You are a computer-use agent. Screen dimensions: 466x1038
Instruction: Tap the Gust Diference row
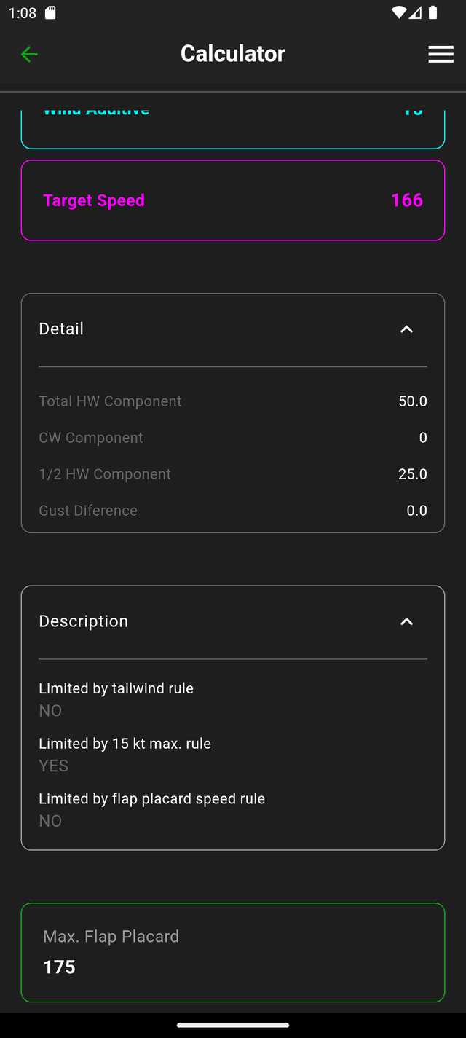(x=233, y=511)
